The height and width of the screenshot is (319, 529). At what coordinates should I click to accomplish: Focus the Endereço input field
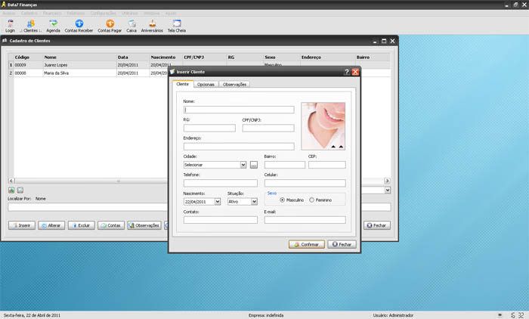point(239,147)
